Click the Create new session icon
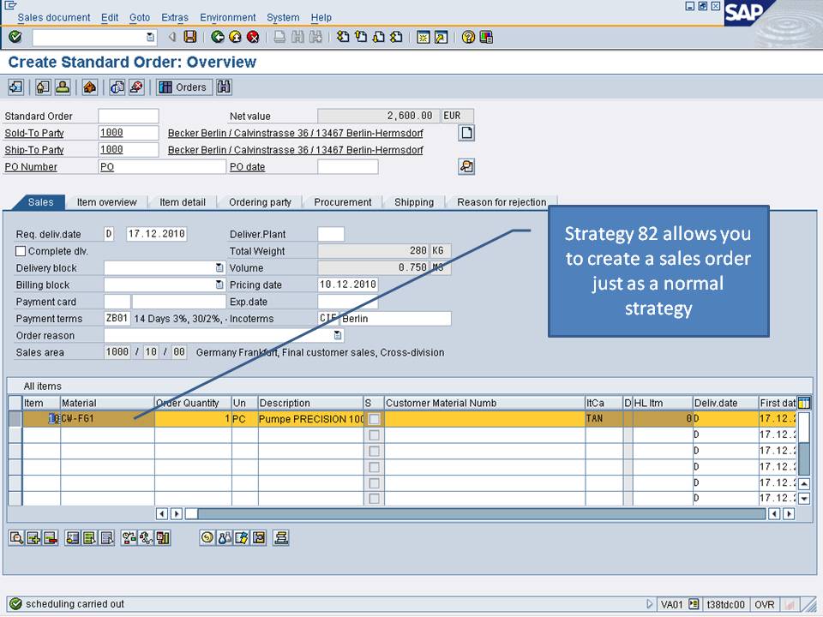The image size is (823, 617). click(423, 37)
